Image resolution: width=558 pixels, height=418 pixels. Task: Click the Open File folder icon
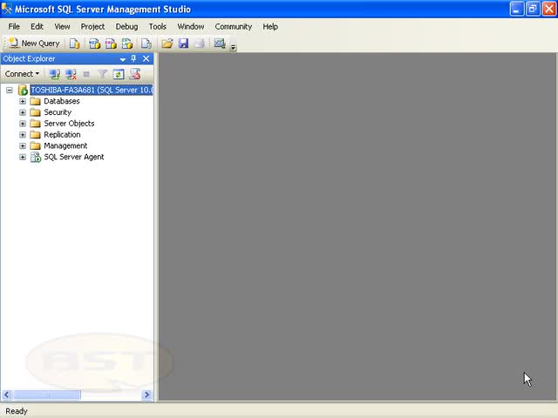[167, 44]
